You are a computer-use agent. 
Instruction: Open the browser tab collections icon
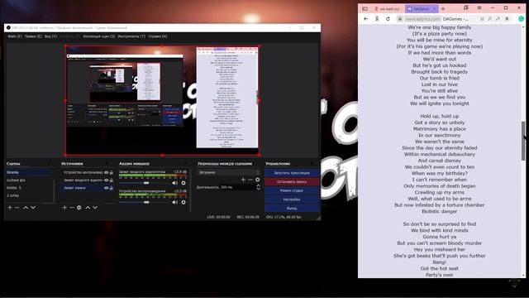tap(466, 7)
